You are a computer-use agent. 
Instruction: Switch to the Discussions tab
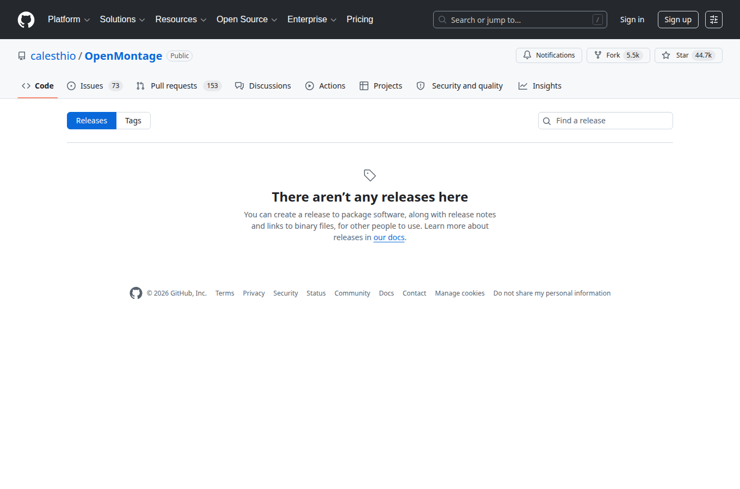tap(263, 86)
